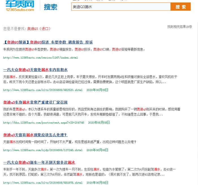Click the 您是不是要找 label text
Image resolution: width=198 pixels, height=185 pixels.
pyautogui.click(x=15, y=29)
